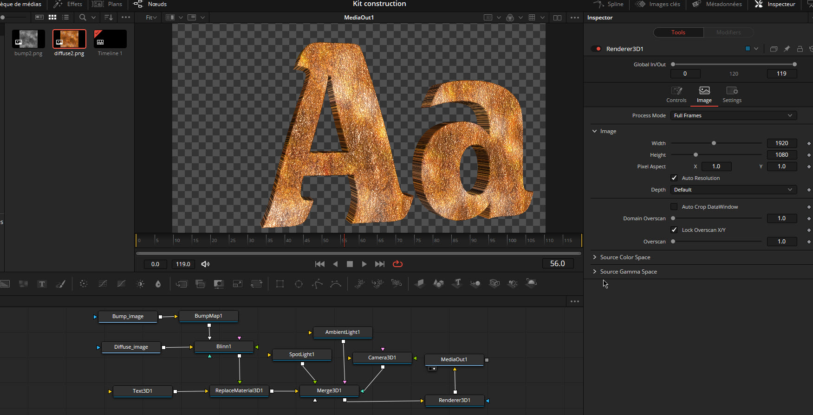The height and width of the screenshot is (415, 813).
Task: Open the Depth dropdown menu
Action: coord(733,190)
